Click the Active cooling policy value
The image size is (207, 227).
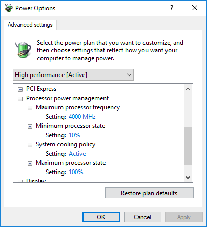click(x=77, y=154)
